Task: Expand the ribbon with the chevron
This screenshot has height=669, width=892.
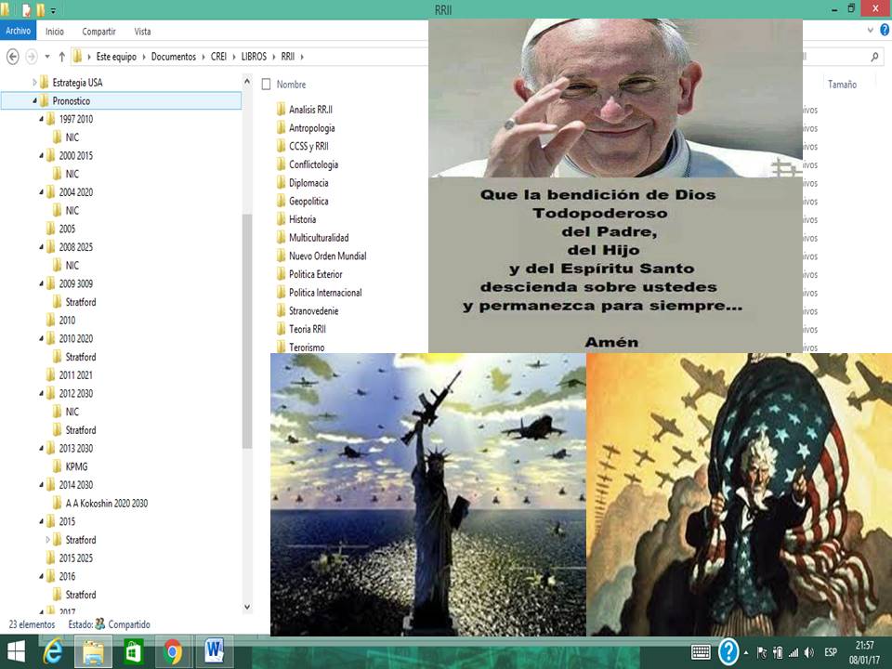Action: [x=871, y=31]
